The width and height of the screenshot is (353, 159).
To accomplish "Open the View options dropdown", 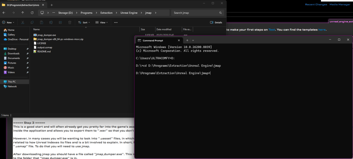I will 102,22.
